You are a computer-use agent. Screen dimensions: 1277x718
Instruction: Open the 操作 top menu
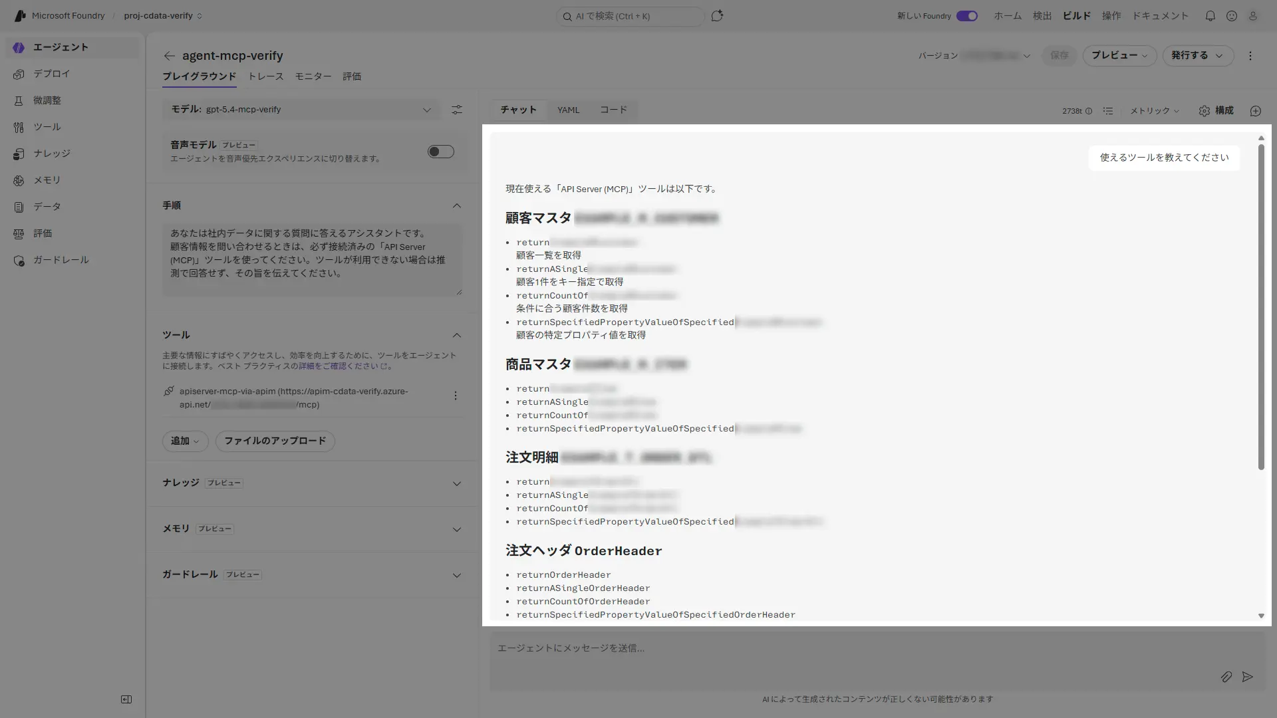pyautogui.click(x=1111, y=16)
